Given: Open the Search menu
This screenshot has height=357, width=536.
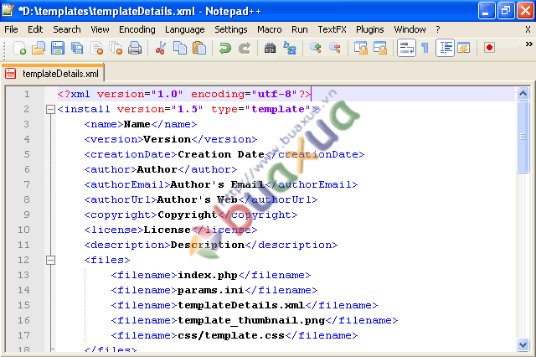Looking at the screenshot, I should pos(67,29).
